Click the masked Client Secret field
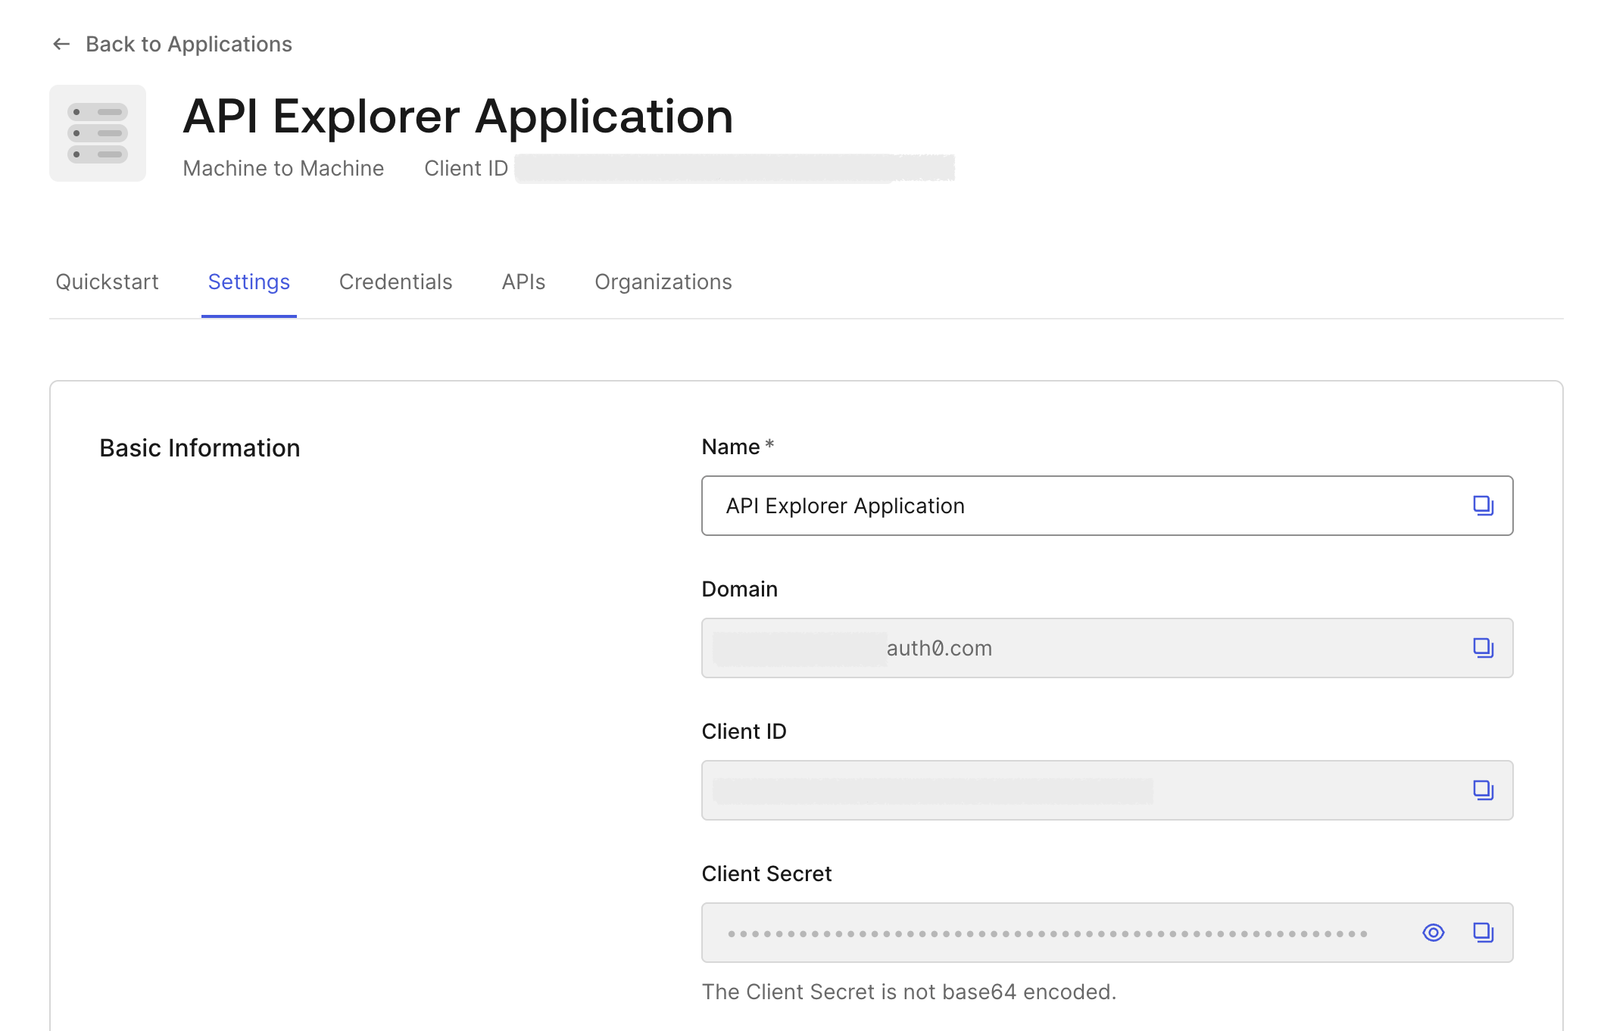Screen dimensions: 1607x1031 point(1107,933)
